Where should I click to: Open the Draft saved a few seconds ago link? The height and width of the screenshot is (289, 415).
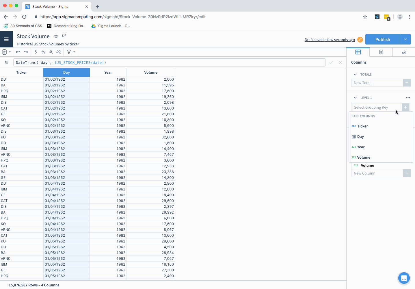330,40
